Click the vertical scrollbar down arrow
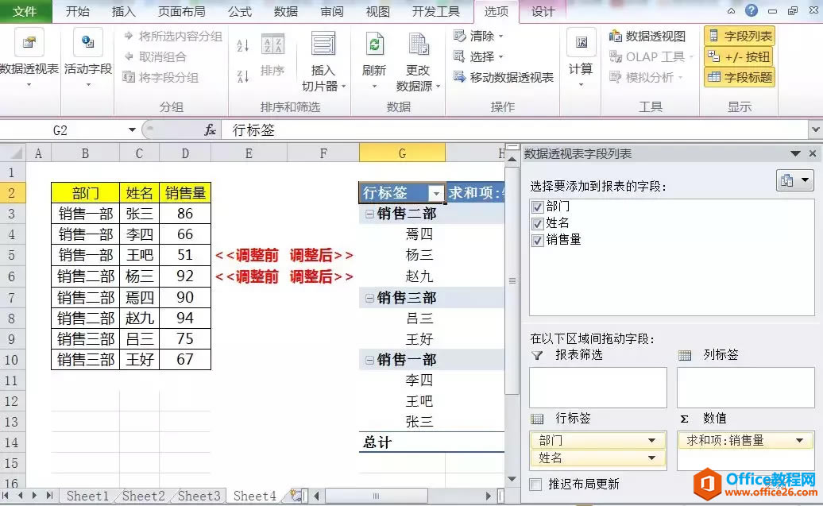Viewport: 823px width, 506px height. click(x=512, y=479)
